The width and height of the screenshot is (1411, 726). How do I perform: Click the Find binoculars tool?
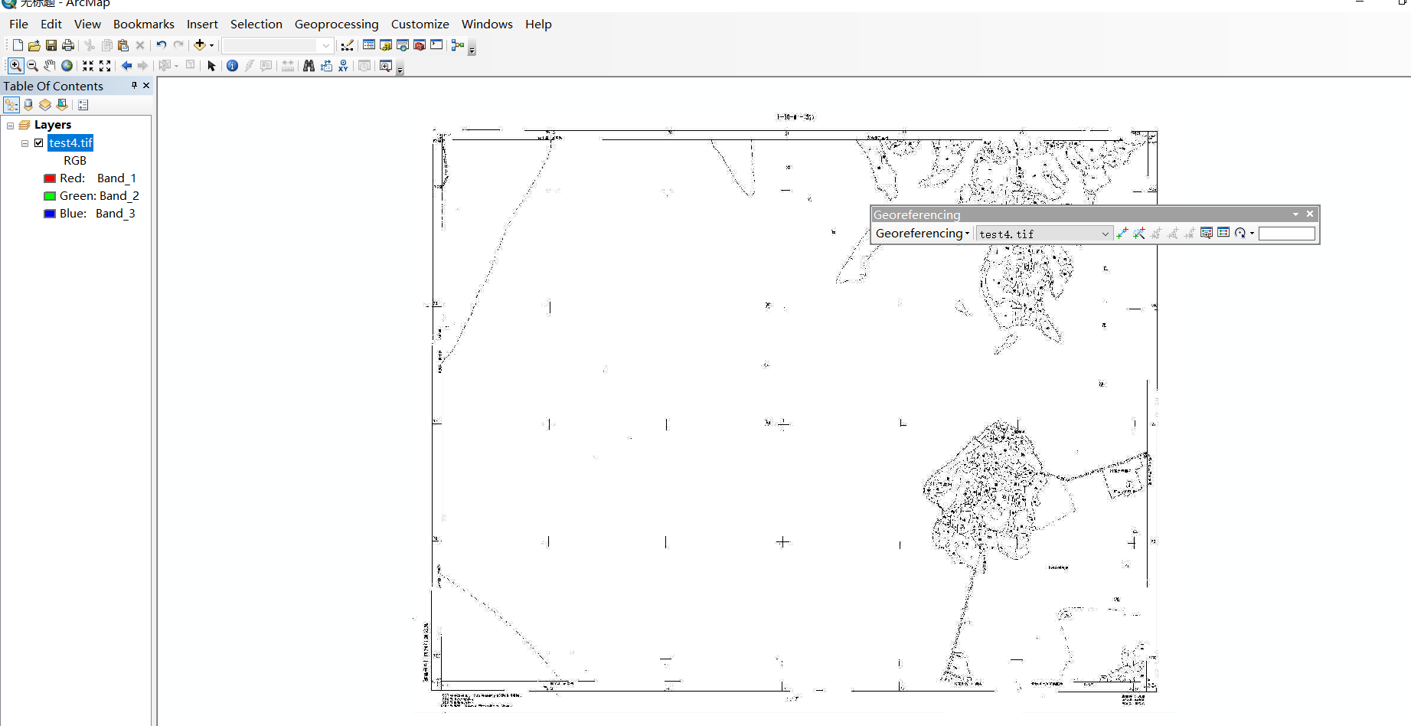tap(308, 66)
